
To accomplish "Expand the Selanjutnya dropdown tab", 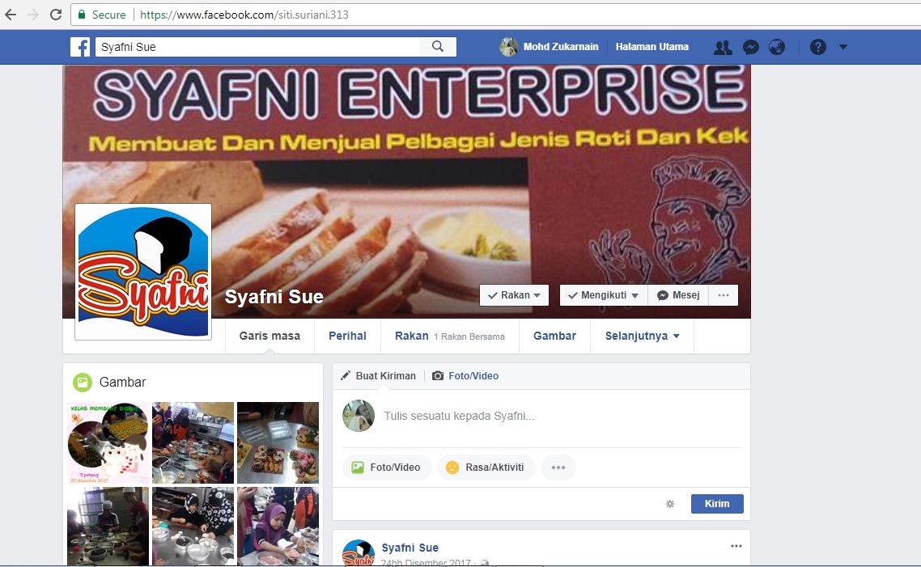I will [x=642, y=336].
